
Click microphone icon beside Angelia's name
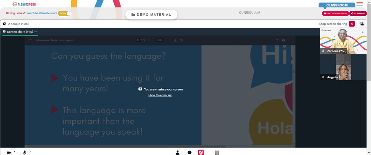(x=323, y=77)
